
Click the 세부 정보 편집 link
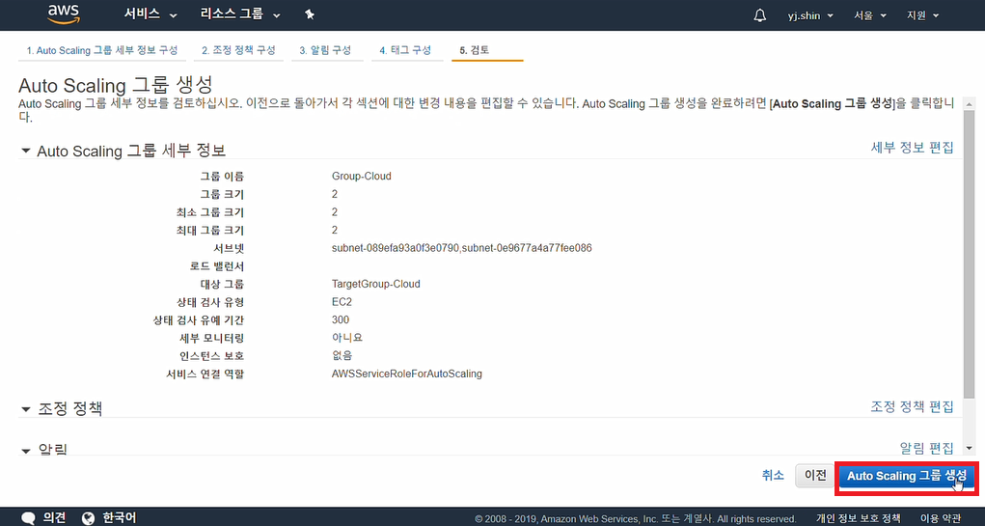[912, 148]
